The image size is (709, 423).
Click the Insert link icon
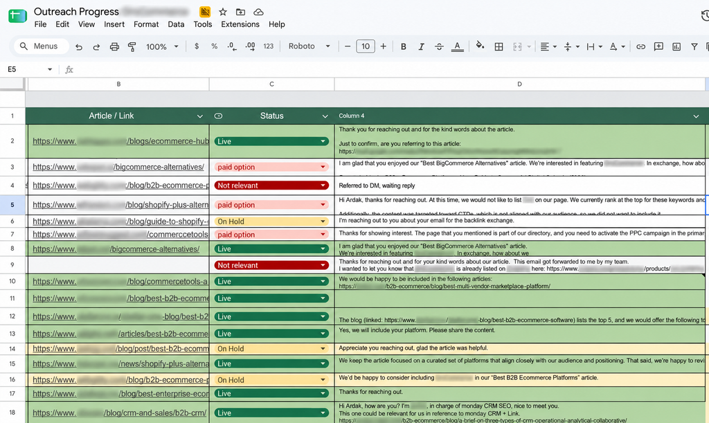pos(640,46)
